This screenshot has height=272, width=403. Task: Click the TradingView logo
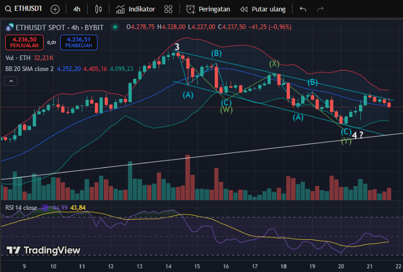(44, 250)
